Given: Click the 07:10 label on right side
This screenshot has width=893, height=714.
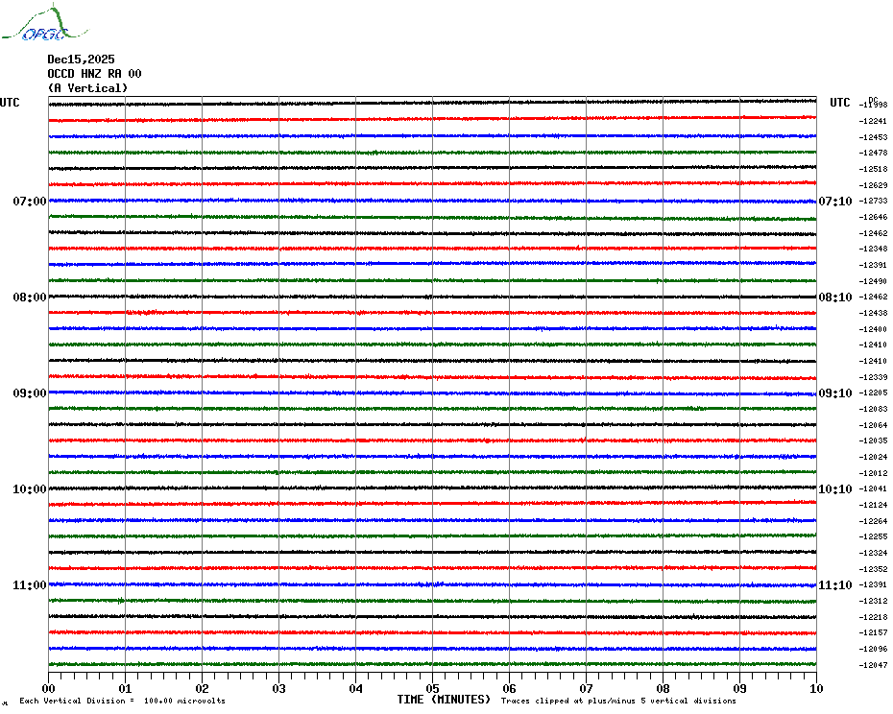Looking at the screenshot, I should pos(834,202).
